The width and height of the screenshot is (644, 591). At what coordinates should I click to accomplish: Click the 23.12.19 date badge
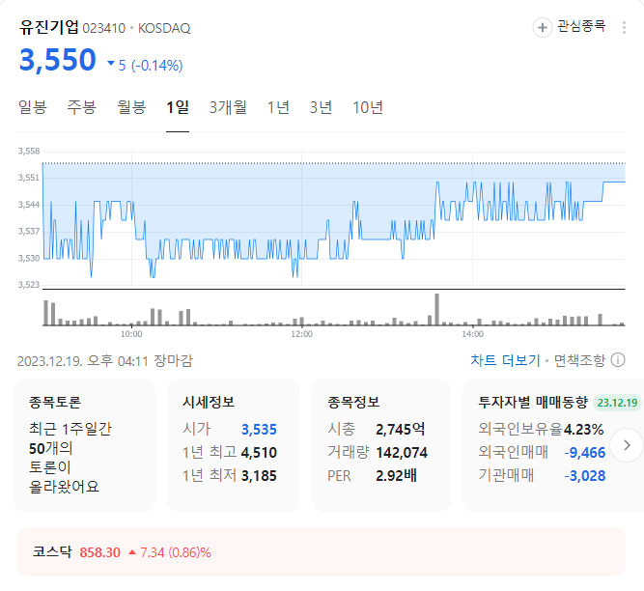coord(617,403)
